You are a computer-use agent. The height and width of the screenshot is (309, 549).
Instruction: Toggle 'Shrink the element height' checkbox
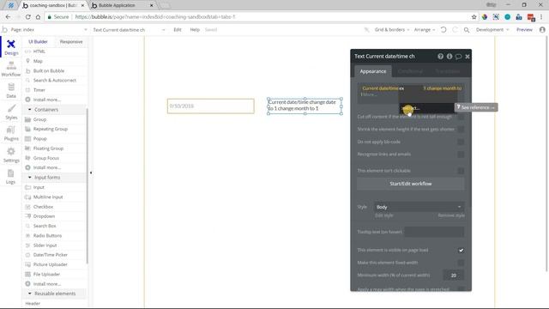tap(461, 130)
